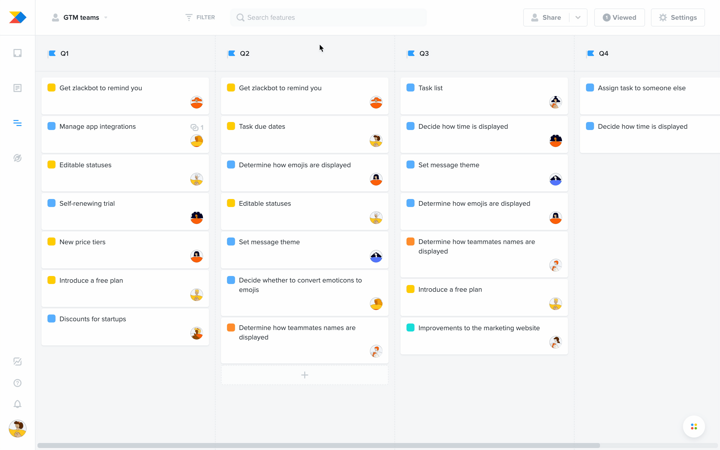
Task: Click the assignee avatar on New price tiers
Action: point(197,256)
